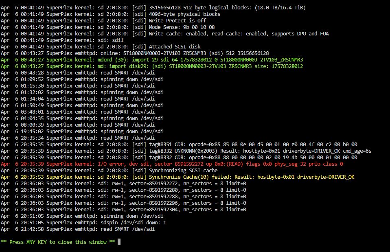Click the 4096-byte physical blocks line
Screen dimensions: 390x252
pos(110,14)
